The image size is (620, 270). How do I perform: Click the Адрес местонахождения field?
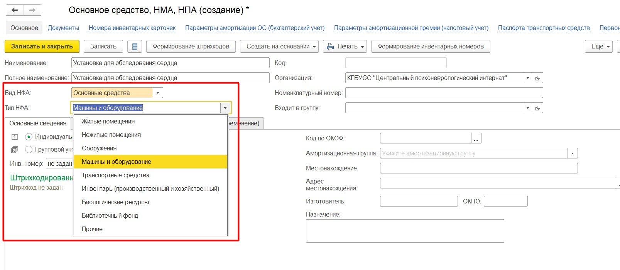(x=498, y=183)
